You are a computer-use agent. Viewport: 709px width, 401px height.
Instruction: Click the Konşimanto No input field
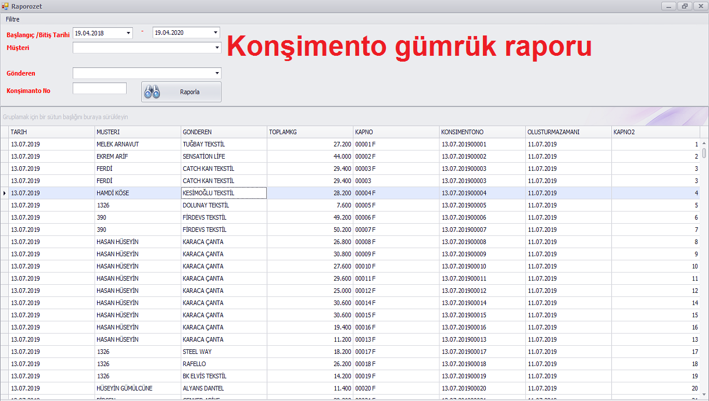click(99, 88)
